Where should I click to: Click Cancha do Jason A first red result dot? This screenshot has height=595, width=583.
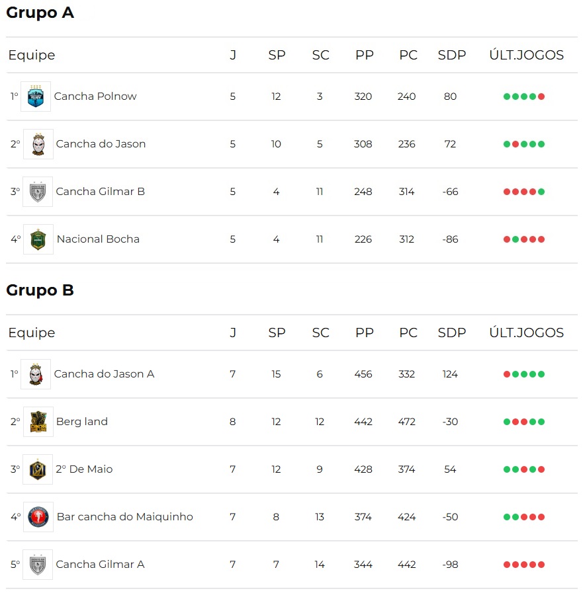507,375
